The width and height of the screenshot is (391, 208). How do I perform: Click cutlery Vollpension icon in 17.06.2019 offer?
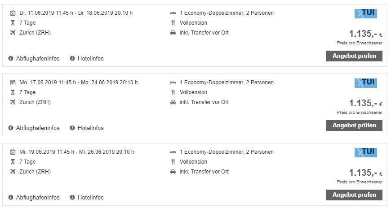coord(173,92)
